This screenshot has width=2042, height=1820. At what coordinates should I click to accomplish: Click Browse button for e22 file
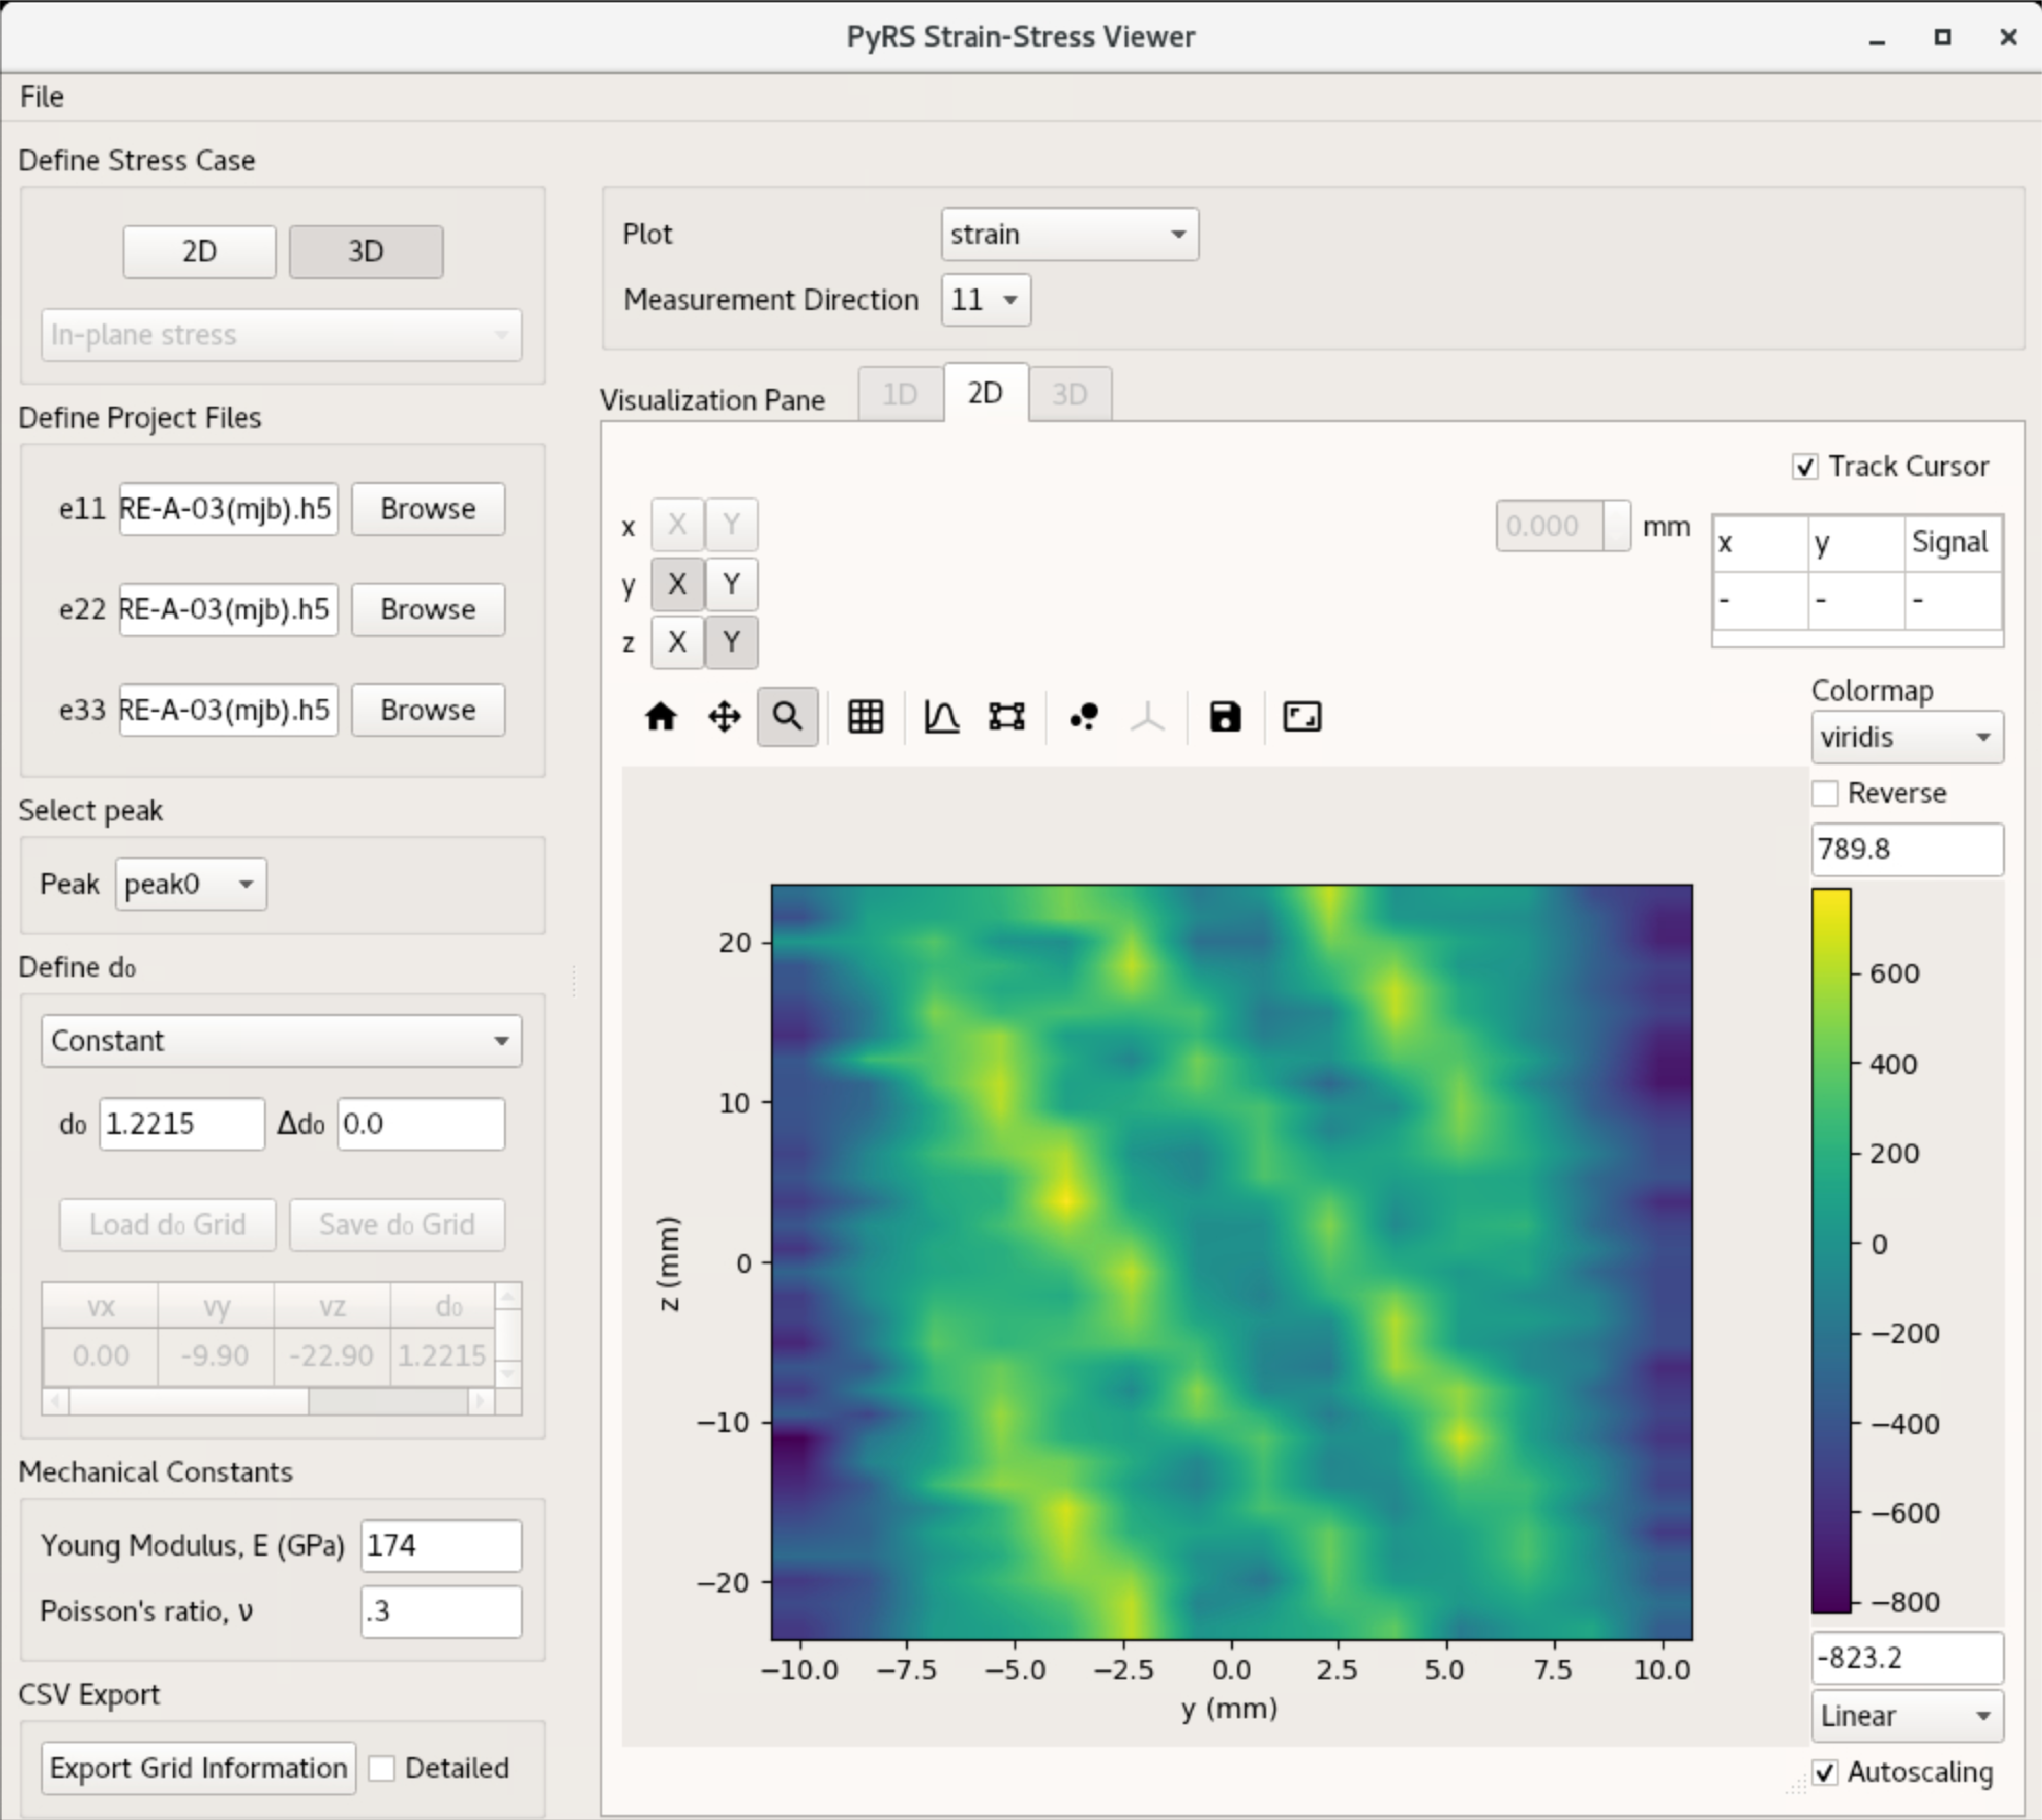coord(428,609)
